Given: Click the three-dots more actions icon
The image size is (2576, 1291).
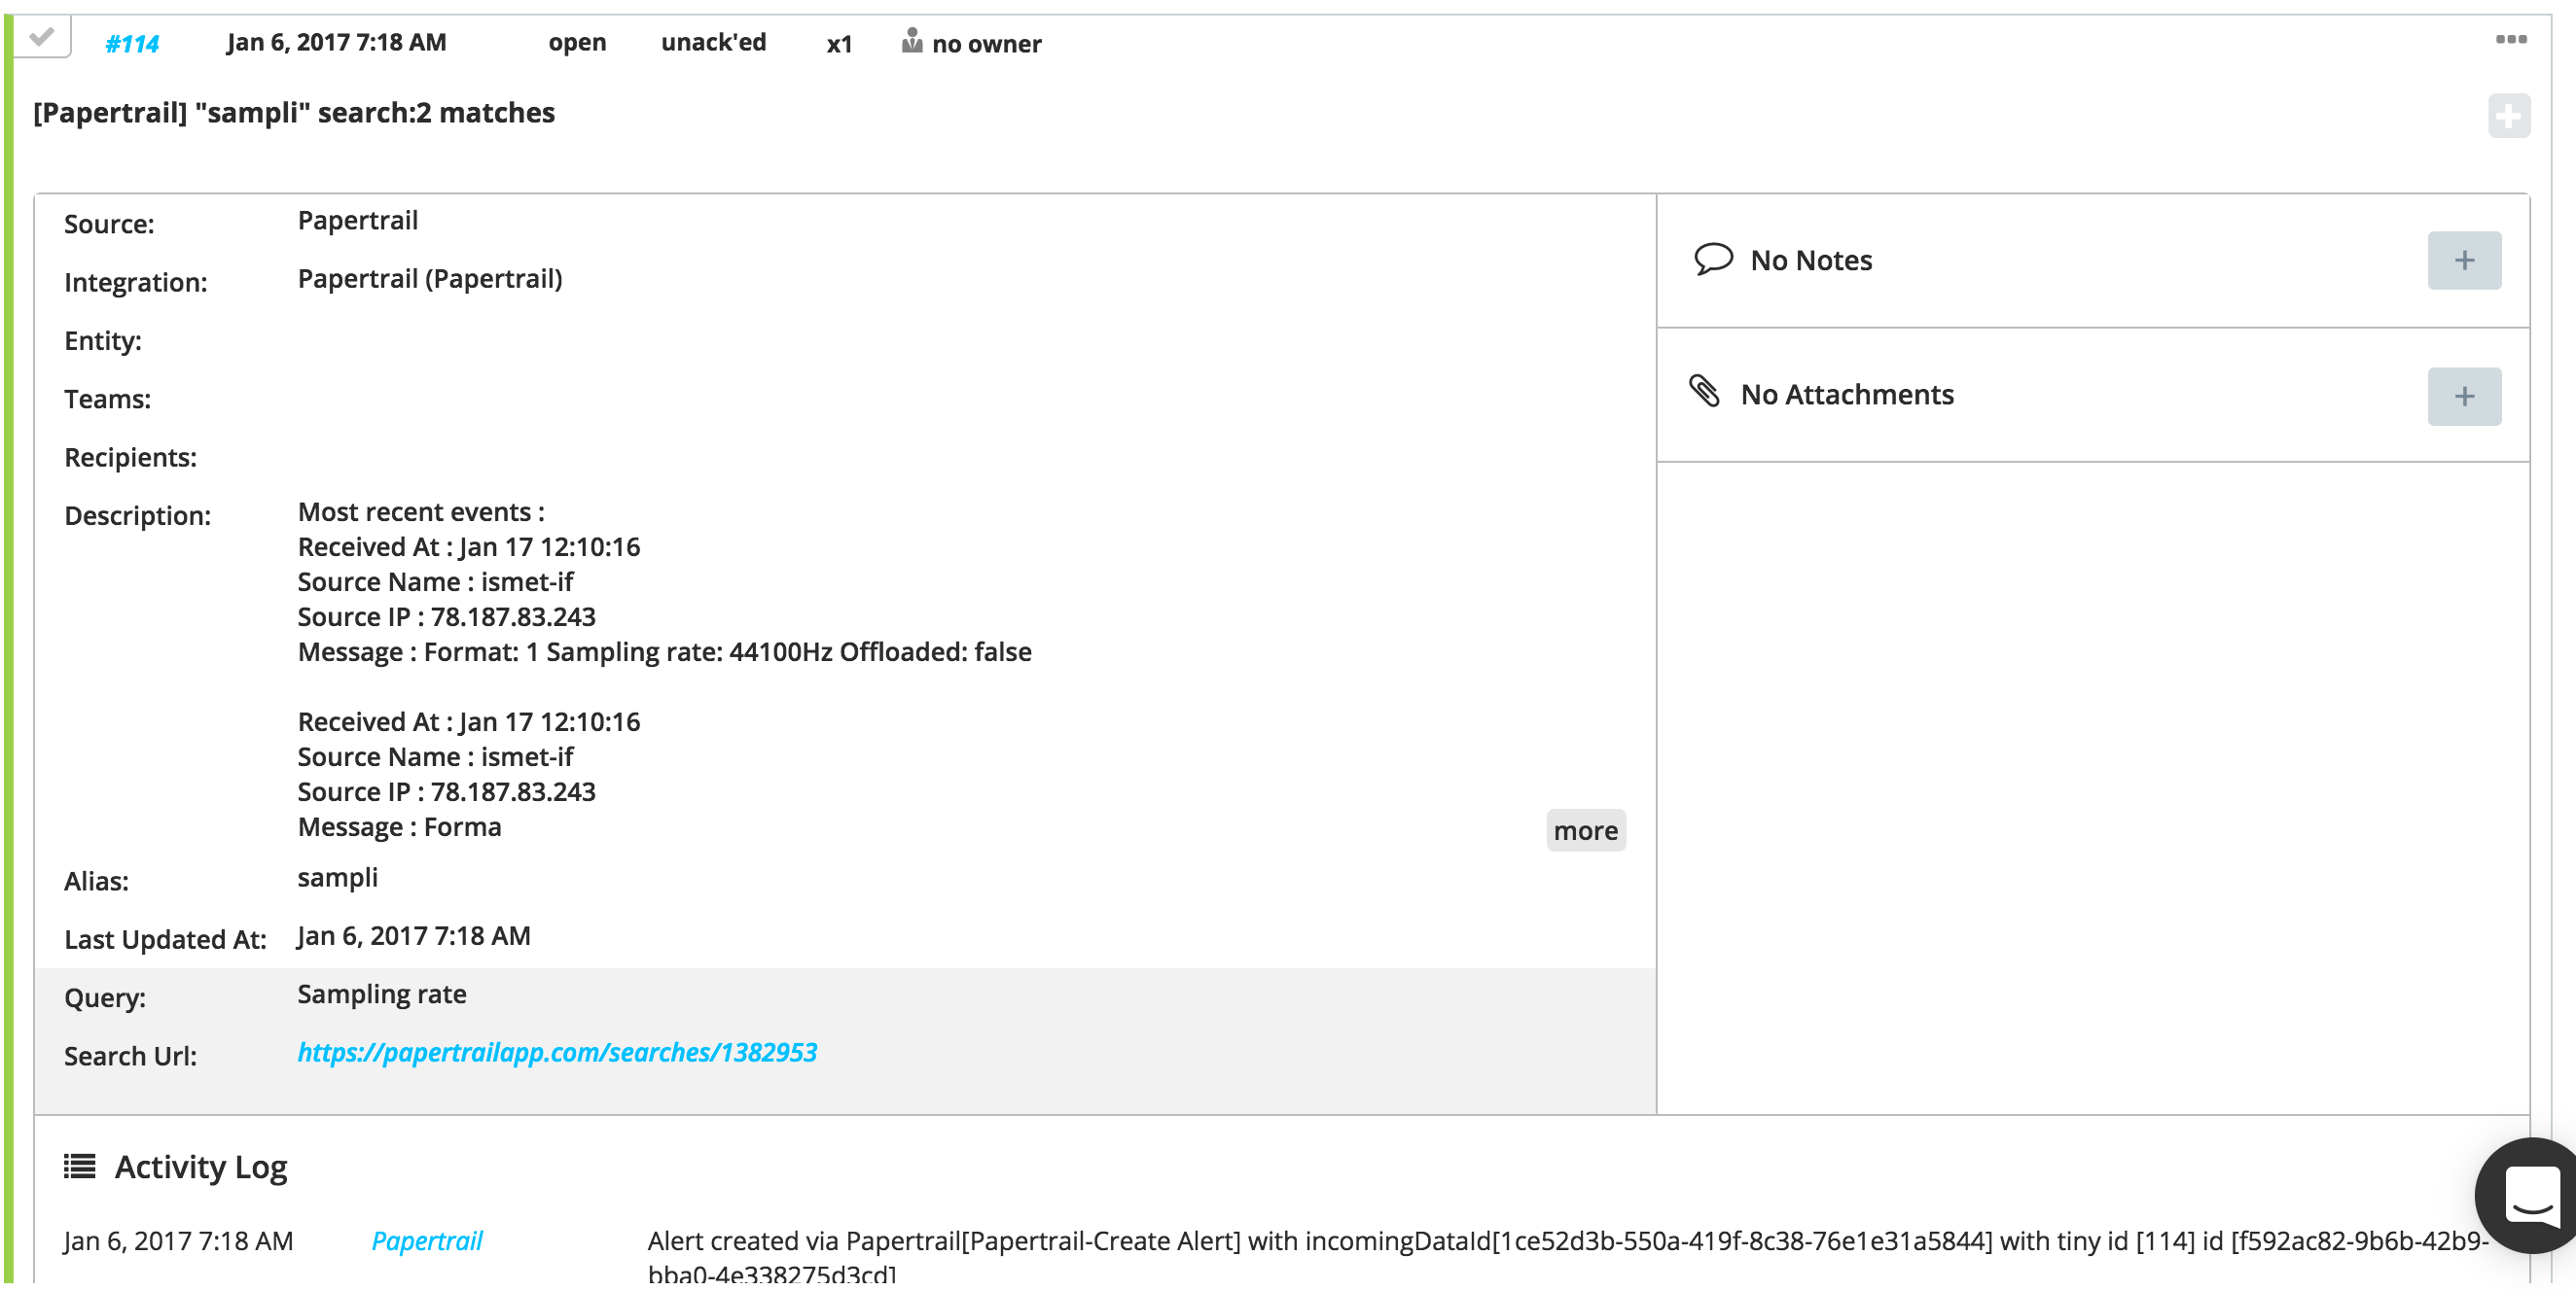Looking at the screenshot, I should pos(2510,40).
